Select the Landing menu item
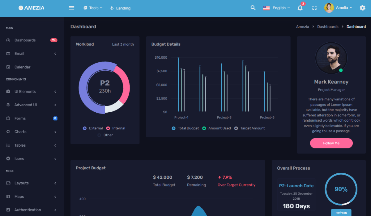This screenshot has height=216, width=371. 120,8
